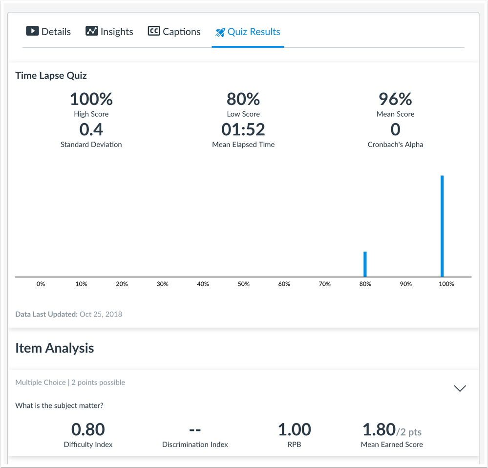This screenshot has width=488, height=468.
Task: Click the Details play icon
Action: click(x=32, y=31)
